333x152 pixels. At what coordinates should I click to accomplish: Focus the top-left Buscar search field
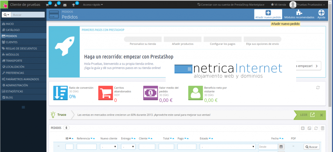(x=28, y=15)
